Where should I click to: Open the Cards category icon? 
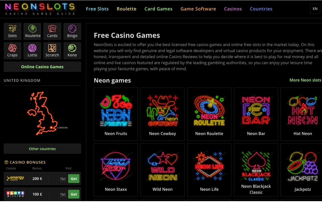52,31
